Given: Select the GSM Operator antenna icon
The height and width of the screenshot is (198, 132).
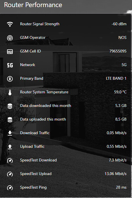Looking at the screenshot, I should [10, 38].
